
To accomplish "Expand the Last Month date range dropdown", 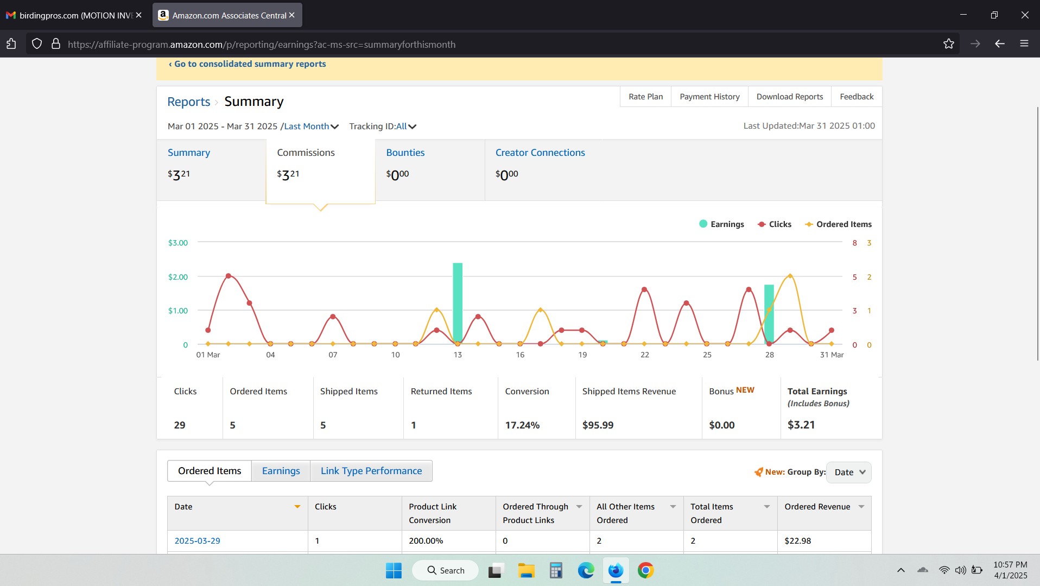I will click(312, 127).
